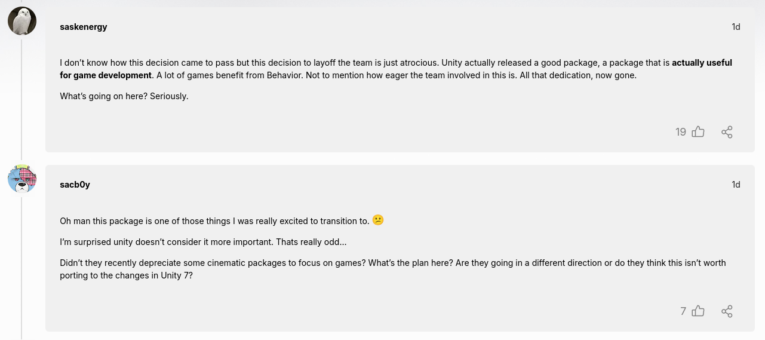The image size is (765, 340).
Task: Open the 1d timestamp on sacb0y's post
Action: tap(736, 185)
